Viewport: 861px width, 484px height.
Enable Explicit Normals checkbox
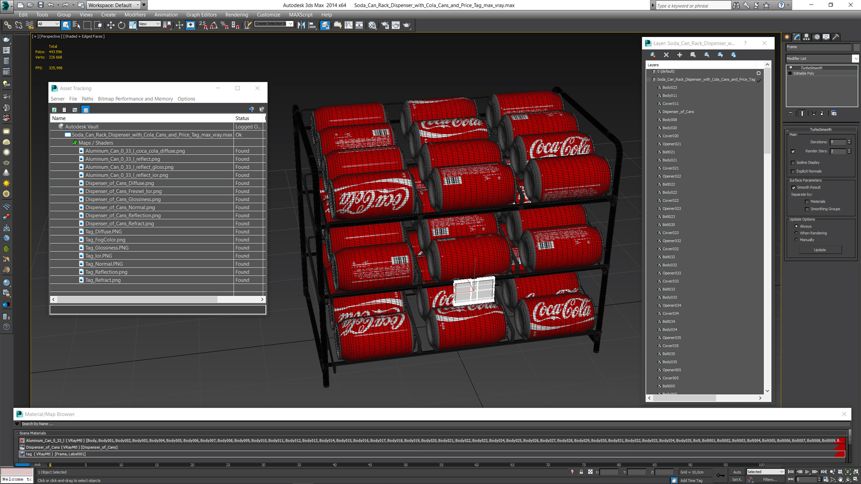coord(793,172)
